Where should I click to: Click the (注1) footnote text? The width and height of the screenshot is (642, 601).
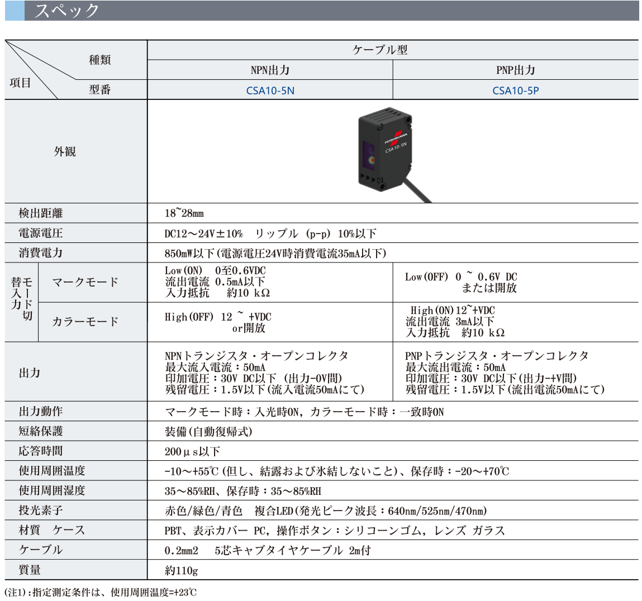[x=101, y=593]
